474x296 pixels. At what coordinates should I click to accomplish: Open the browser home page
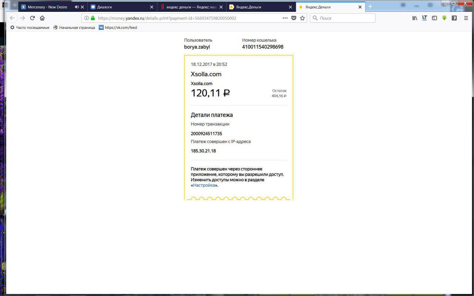42,18
